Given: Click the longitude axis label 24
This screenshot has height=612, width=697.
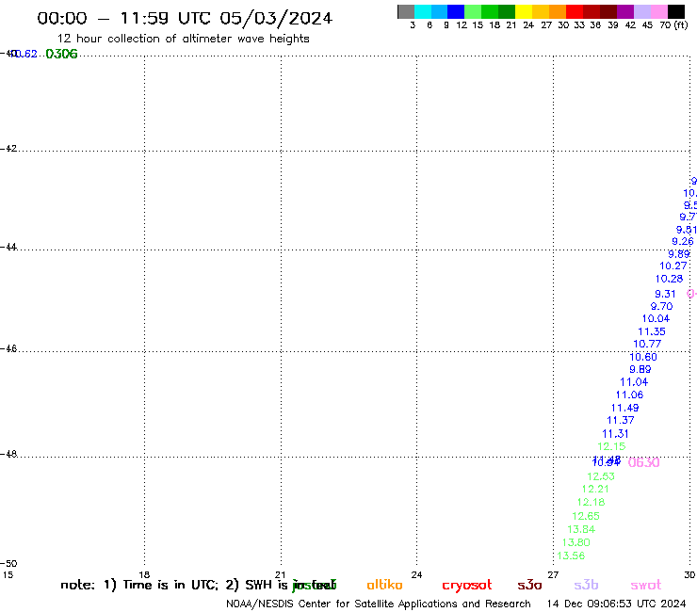Looking at the screenshot, I should click(416, 575).
